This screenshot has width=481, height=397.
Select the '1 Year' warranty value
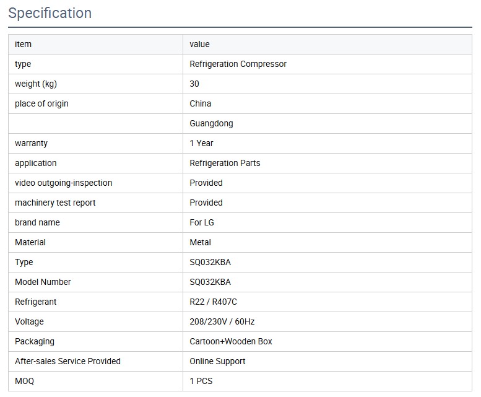(x=201, y=143)
